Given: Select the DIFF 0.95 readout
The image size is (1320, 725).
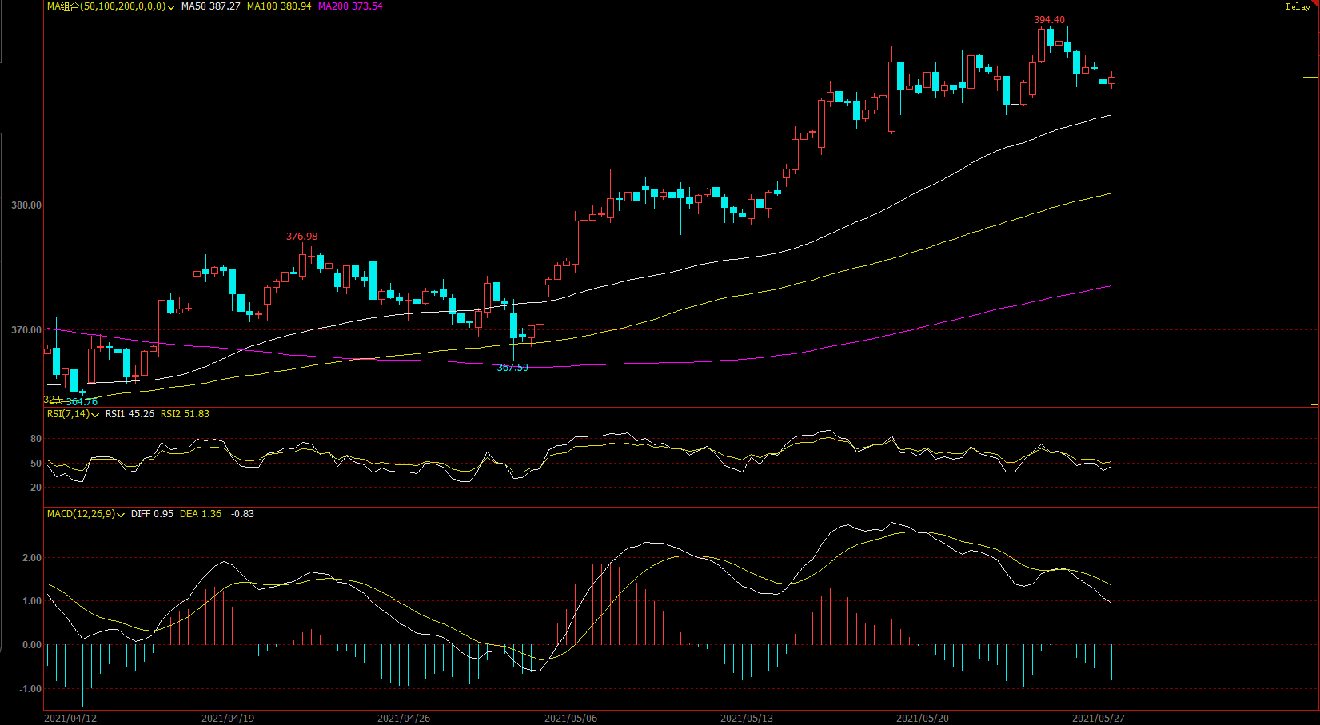Looking at the screenshot, I should click(152, 514).
